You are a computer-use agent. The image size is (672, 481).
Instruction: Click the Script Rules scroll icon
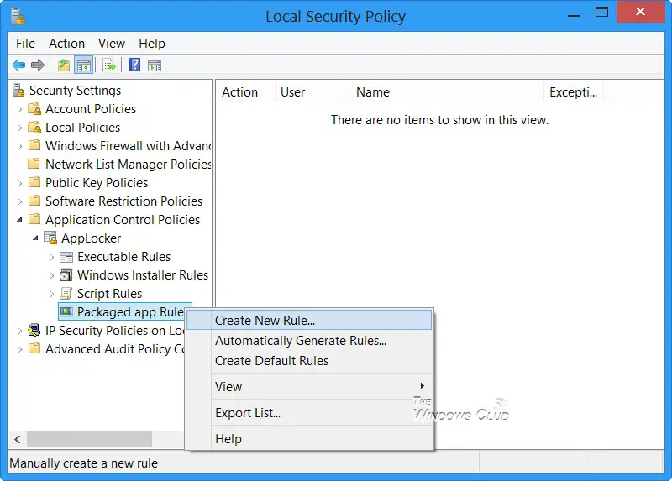tap(66, 294)
